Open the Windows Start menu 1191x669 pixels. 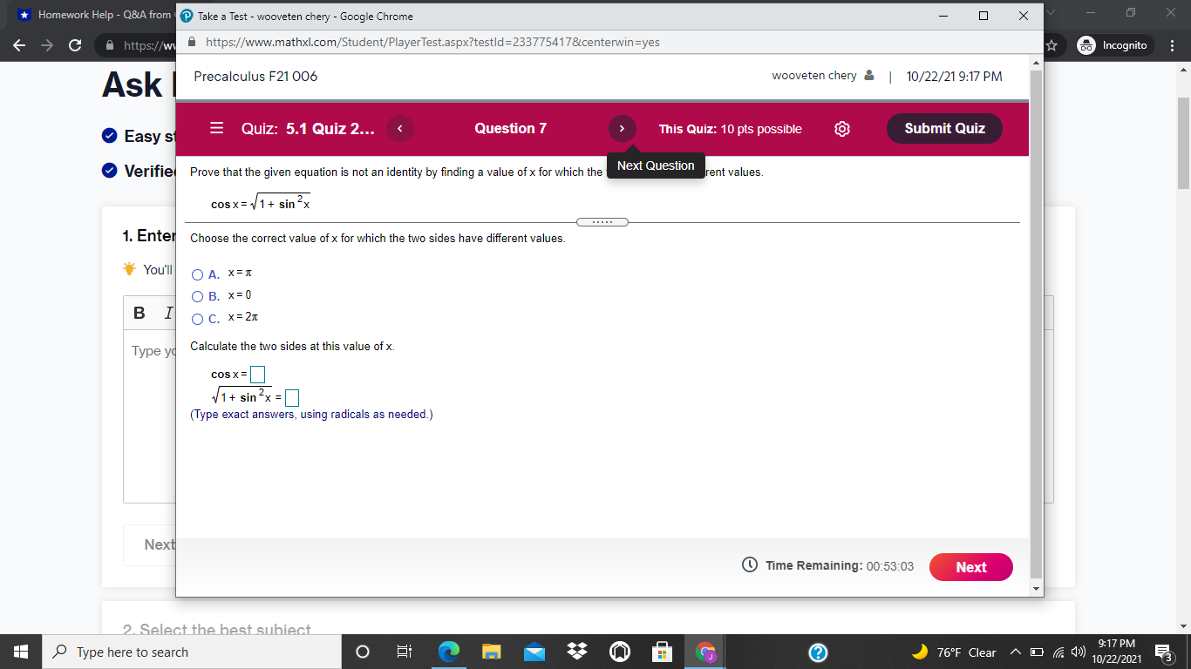click(x=21, y=652)
